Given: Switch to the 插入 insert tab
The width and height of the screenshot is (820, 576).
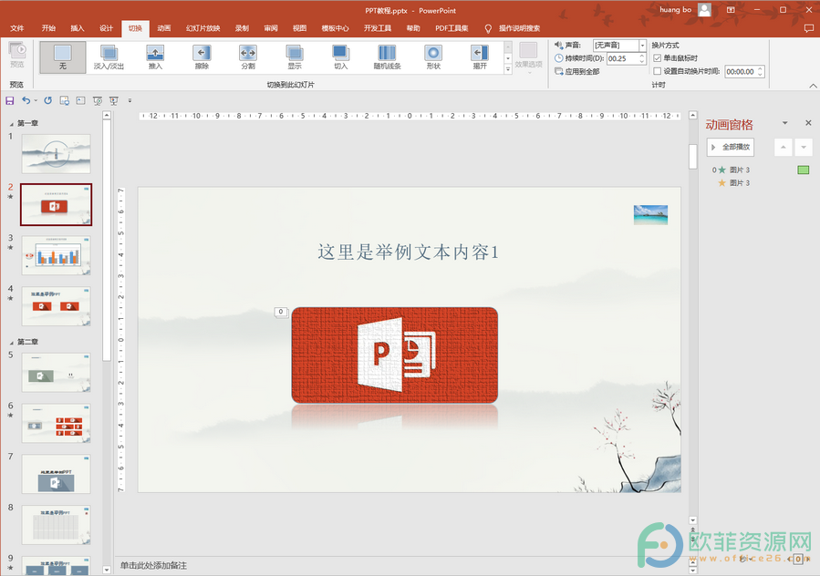Looking at the screenshot, I should (78, 28).
